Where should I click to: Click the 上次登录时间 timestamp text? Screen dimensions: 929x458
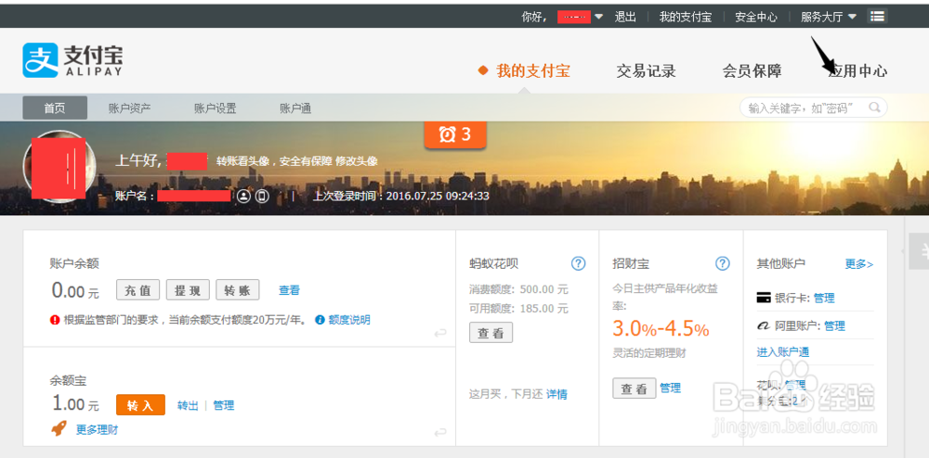(401, 196)
